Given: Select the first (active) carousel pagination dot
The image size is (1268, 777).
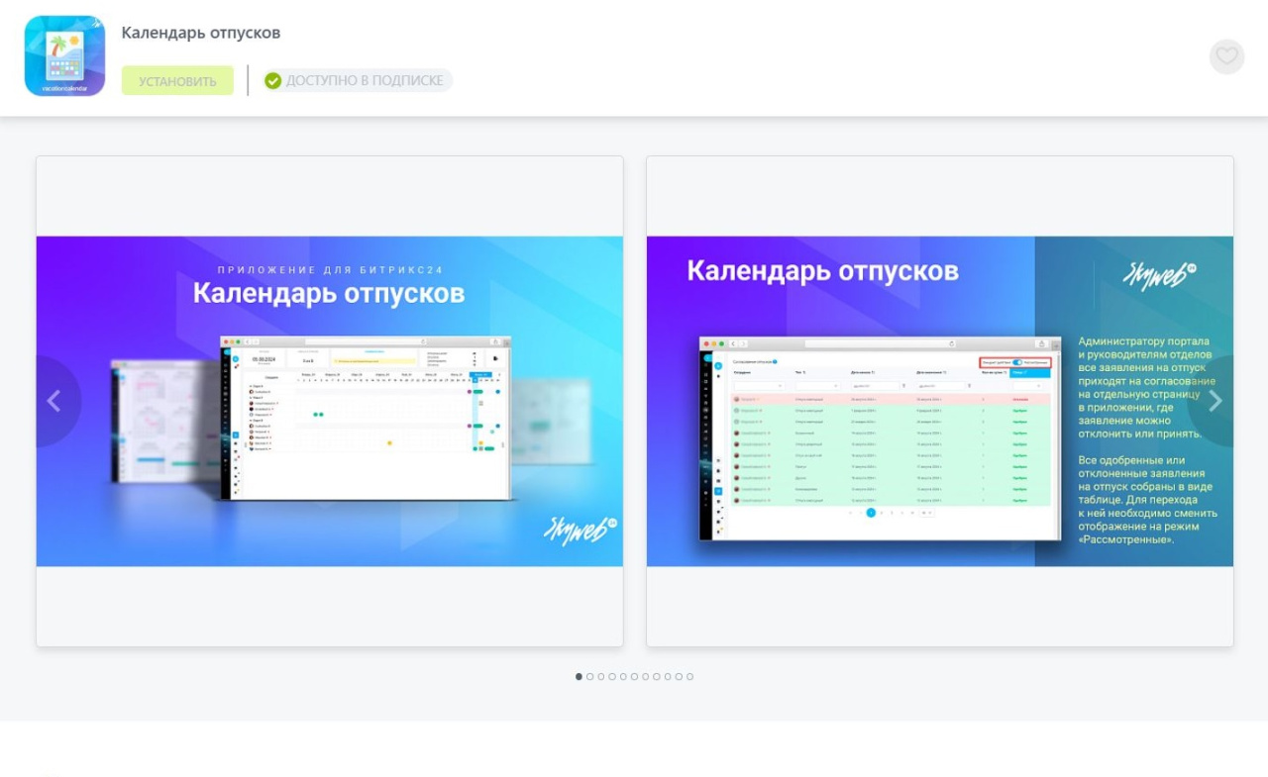Looking at the screenshot, I should point(580,677).
